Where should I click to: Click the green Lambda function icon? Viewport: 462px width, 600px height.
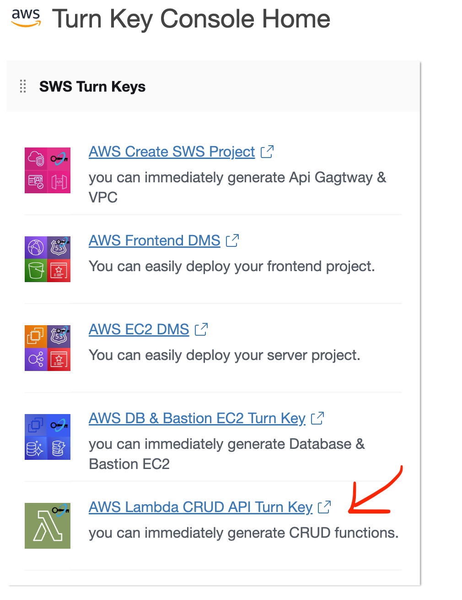[x=48, y=526]
